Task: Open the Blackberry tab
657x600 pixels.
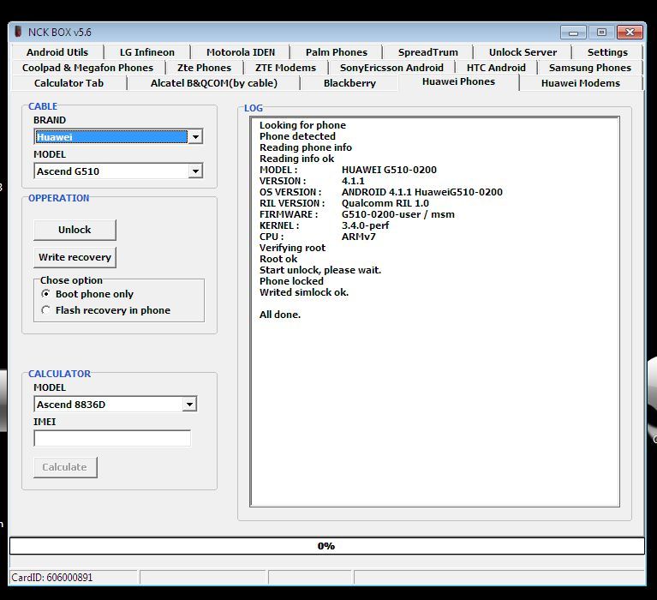Action: 349,83
